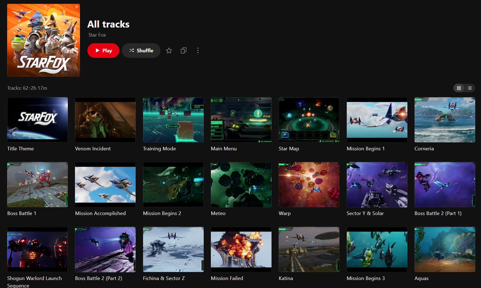Select the Meteo track thumbnail
The width and height of the screenshot is (481, 288).
(x=241, y=185)
